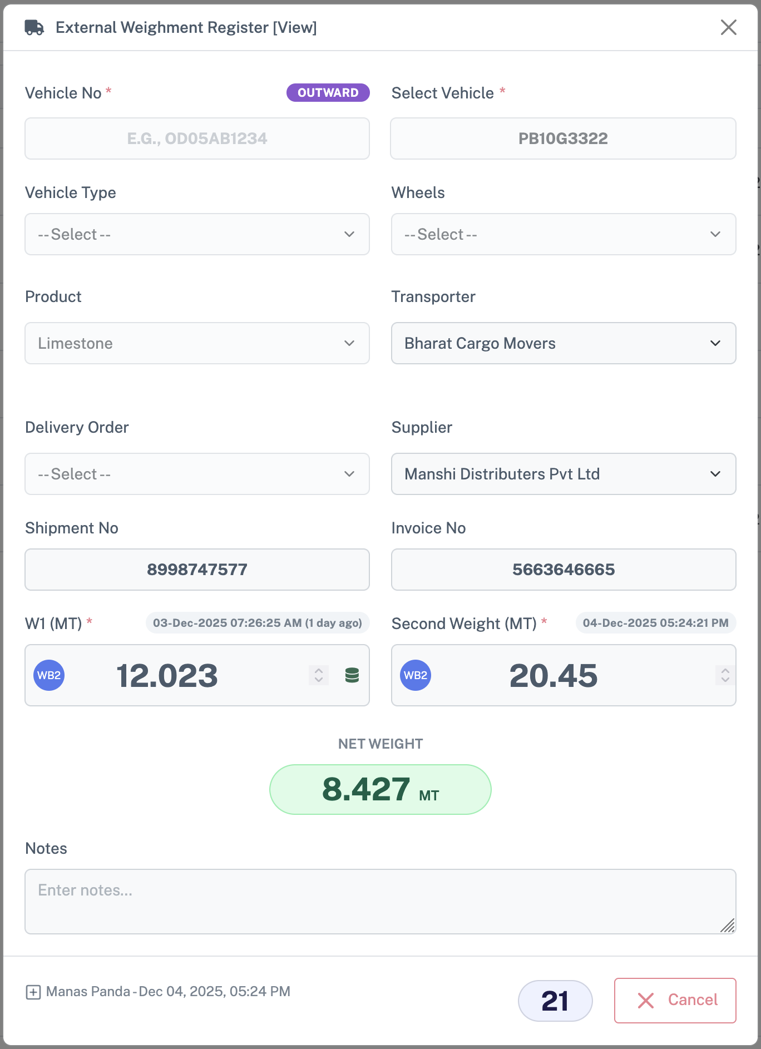
Task: Click the OUTWARD badge
Action: click(328, 93)
